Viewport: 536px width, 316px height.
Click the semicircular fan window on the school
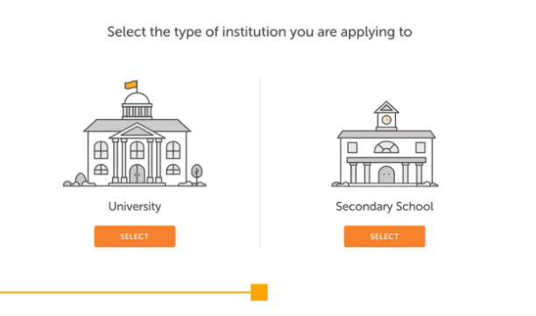386,147
